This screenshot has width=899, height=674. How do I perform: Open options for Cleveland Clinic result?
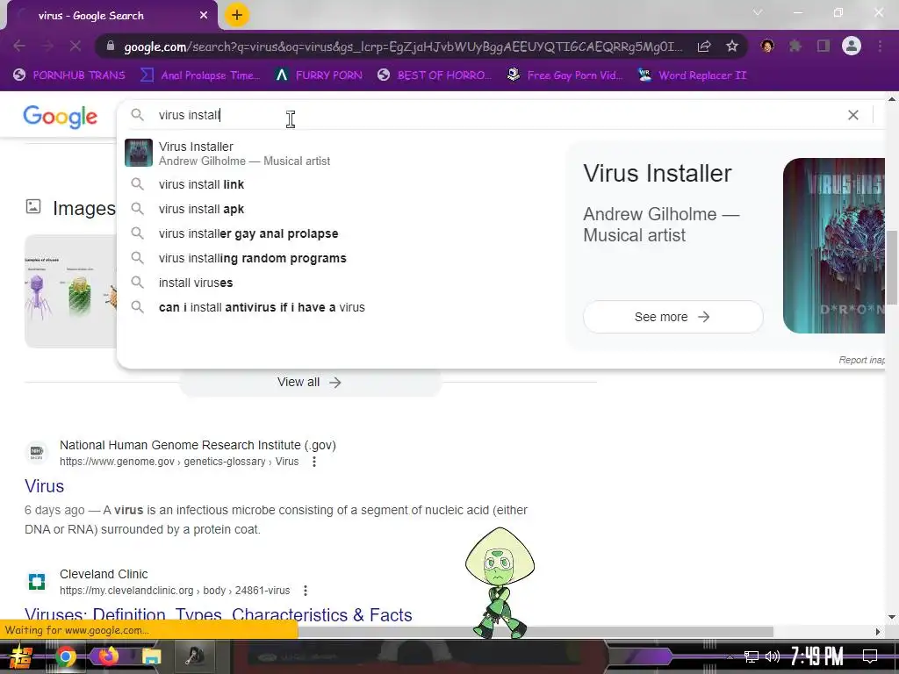pyautogui.click(x=306, y=591)
